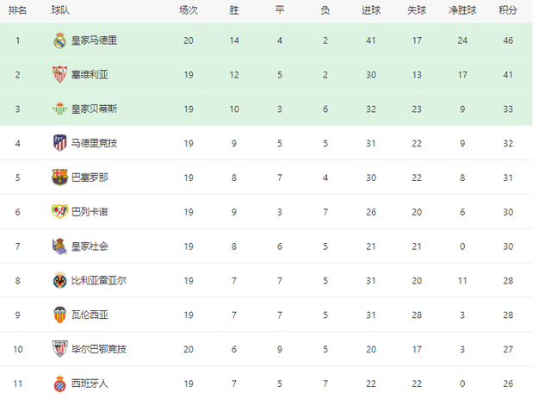Click the Sevilla club crest icon
Screen dimensions: 551x399
[x=59, y=74]
